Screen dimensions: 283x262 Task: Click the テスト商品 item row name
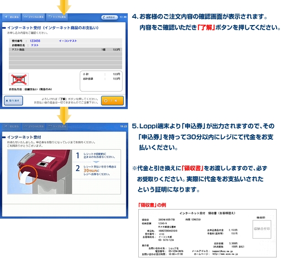(x=18, y=49)
